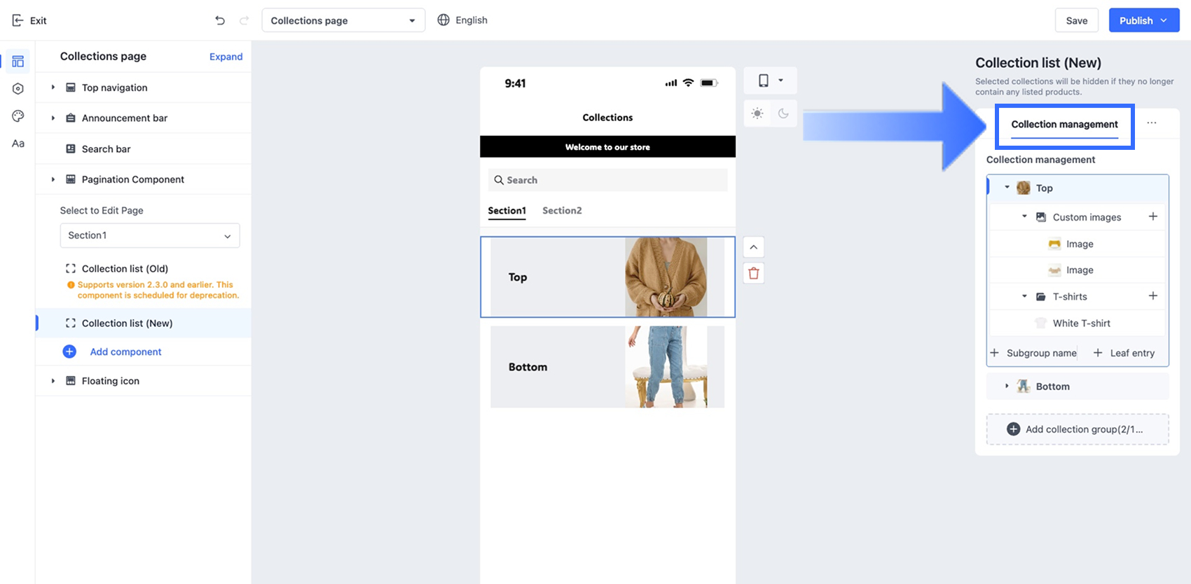Click the undo arrow icon
Image resolution: width=1191 pixels, height=584 pixels.
220,20
